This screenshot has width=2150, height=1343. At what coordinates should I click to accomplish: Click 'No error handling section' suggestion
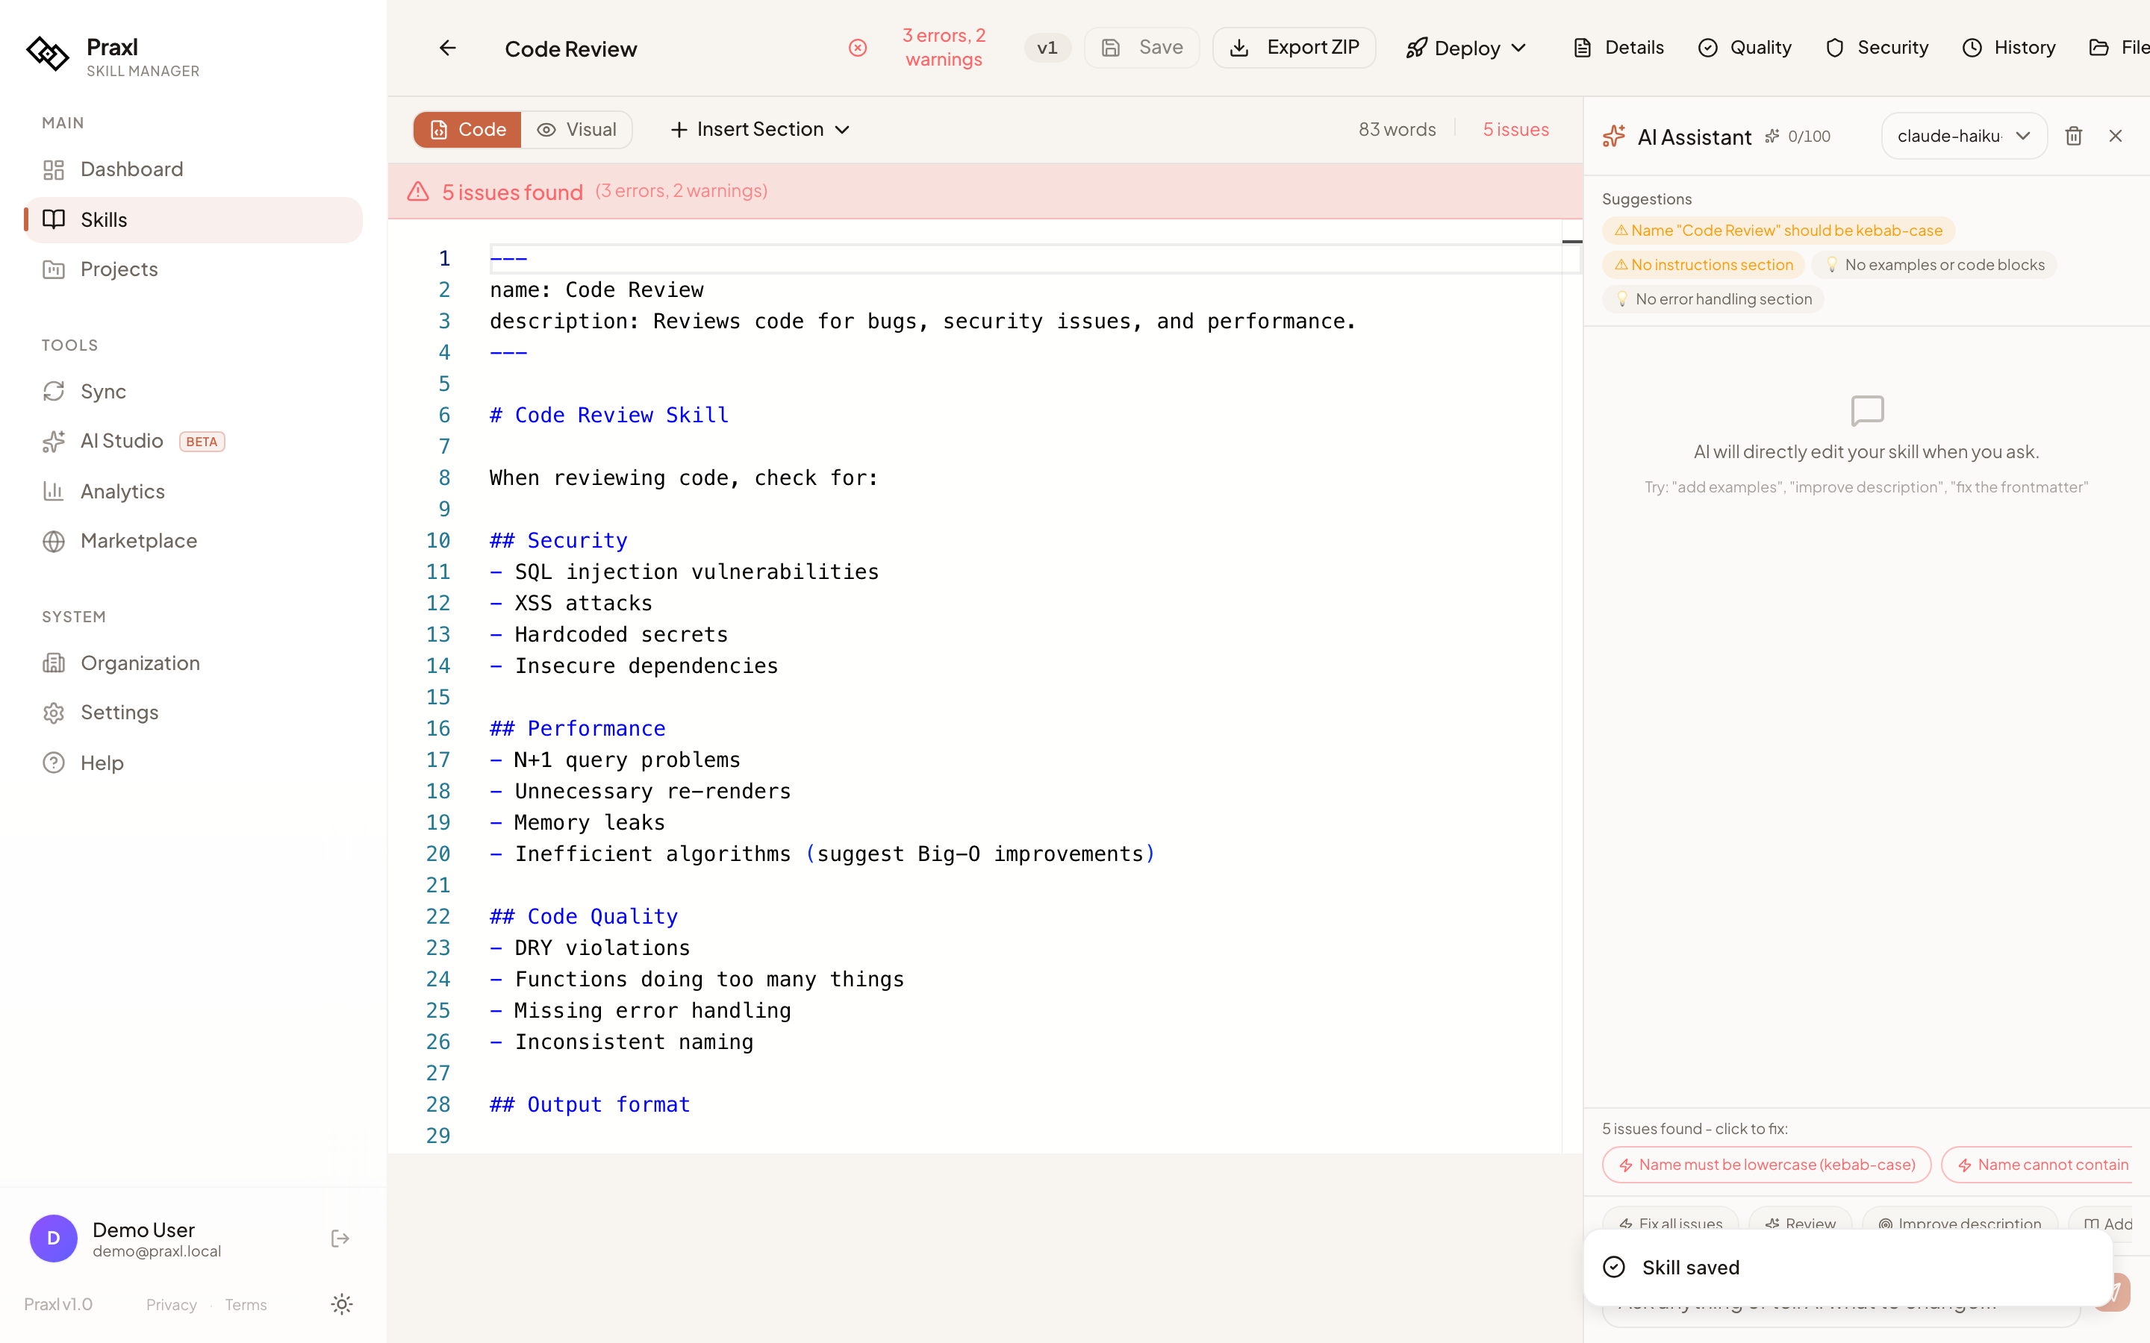pyautogui.click(x=1713, y=299)
